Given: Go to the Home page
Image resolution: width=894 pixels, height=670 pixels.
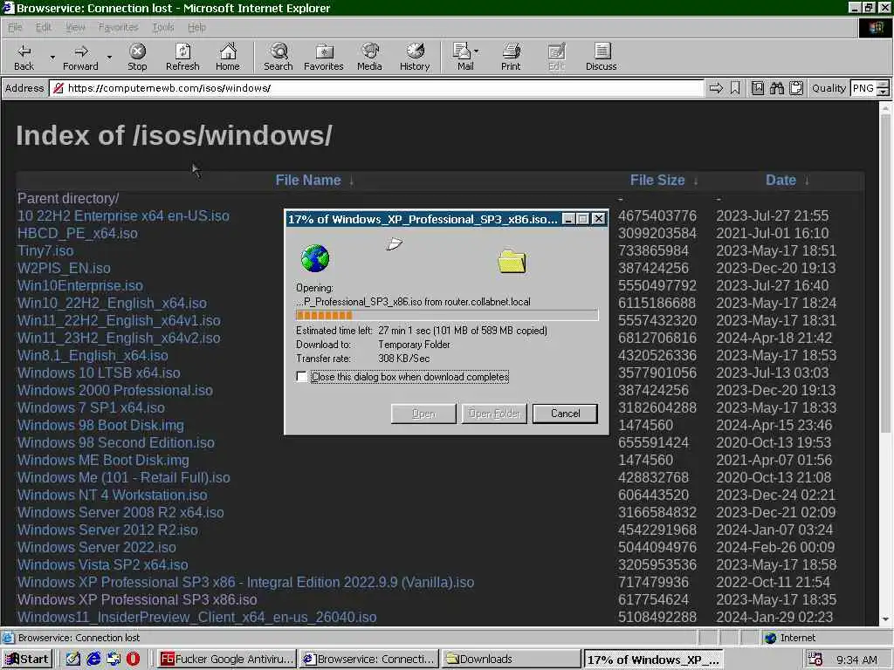Looking at the screenshot, I should pos(228,57).
